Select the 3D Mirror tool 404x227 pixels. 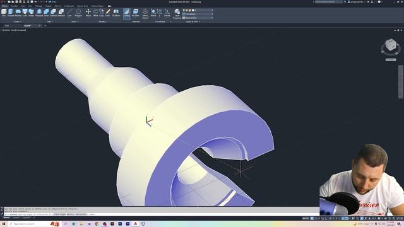(x=116, y=13)
